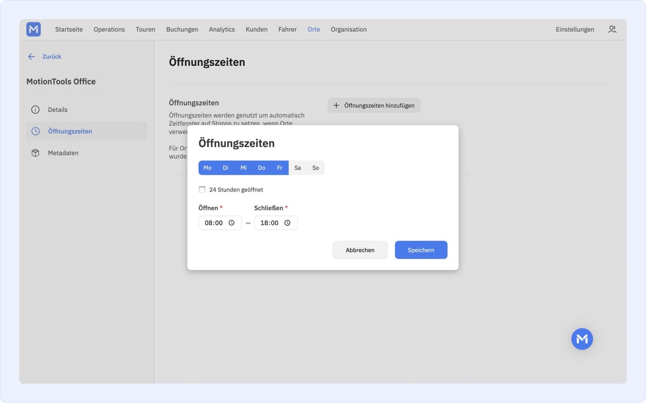Image resolution: width=646 pixels, height=403 pixels.
Task: Click the clock icon in the Öffnen time field
Action: click(231, 223)
